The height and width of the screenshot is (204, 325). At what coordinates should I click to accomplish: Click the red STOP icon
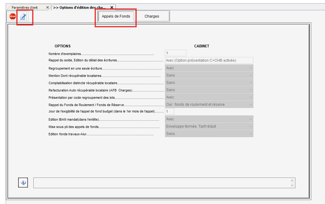pos(12,17)
